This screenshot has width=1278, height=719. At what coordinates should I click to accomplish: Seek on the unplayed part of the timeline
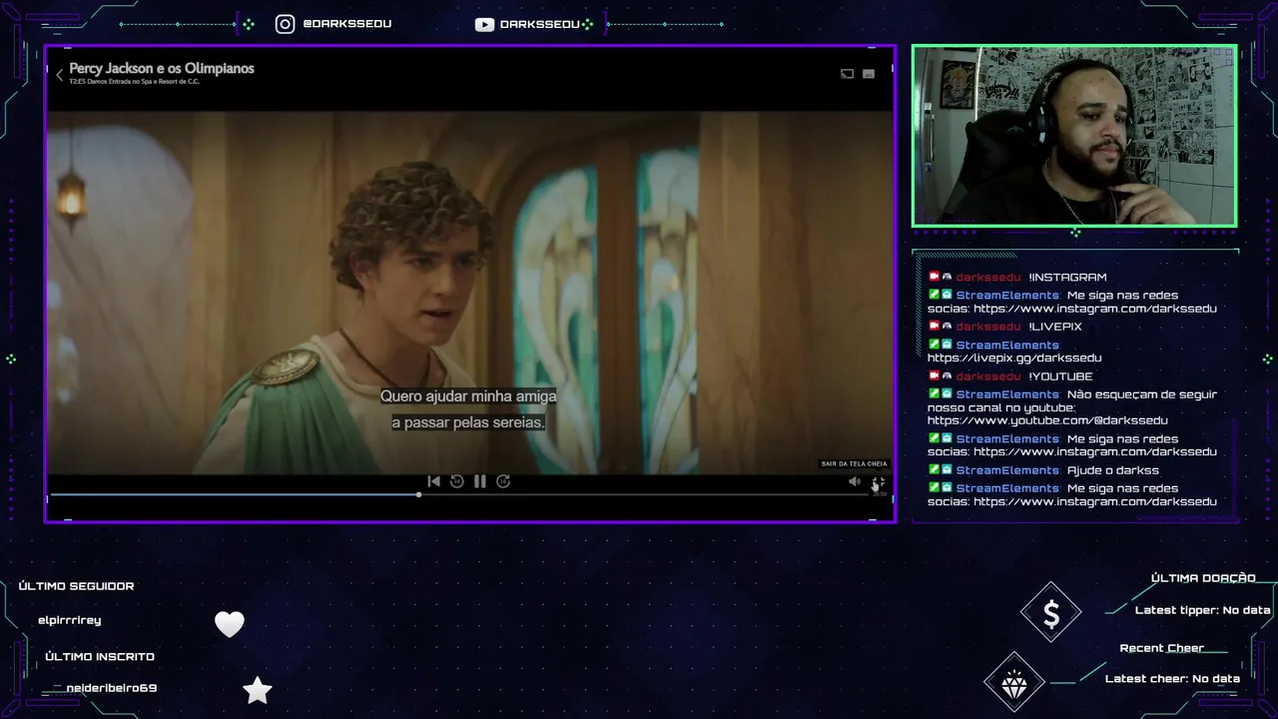coord(644,494)
